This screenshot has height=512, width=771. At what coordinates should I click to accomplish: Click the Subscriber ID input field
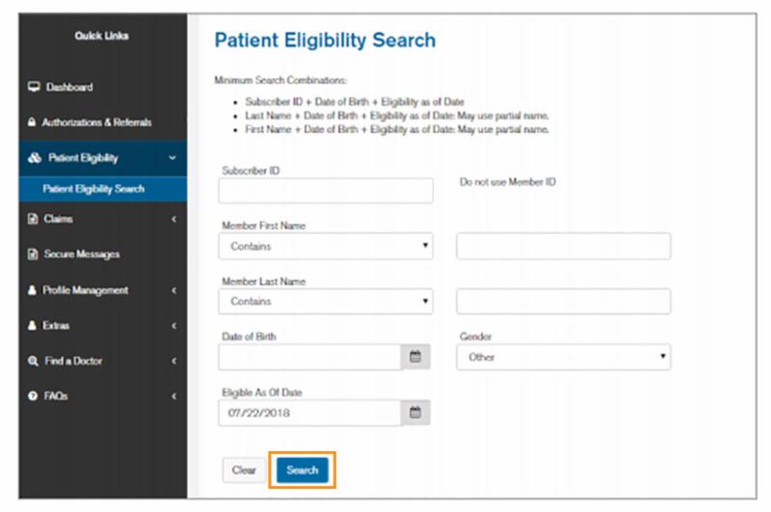(x=325, y=191)
